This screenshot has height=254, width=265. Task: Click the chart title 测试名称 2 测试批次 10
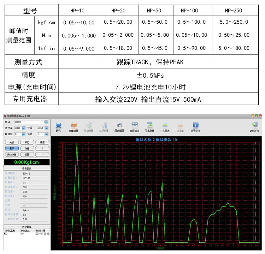(156, 140)
